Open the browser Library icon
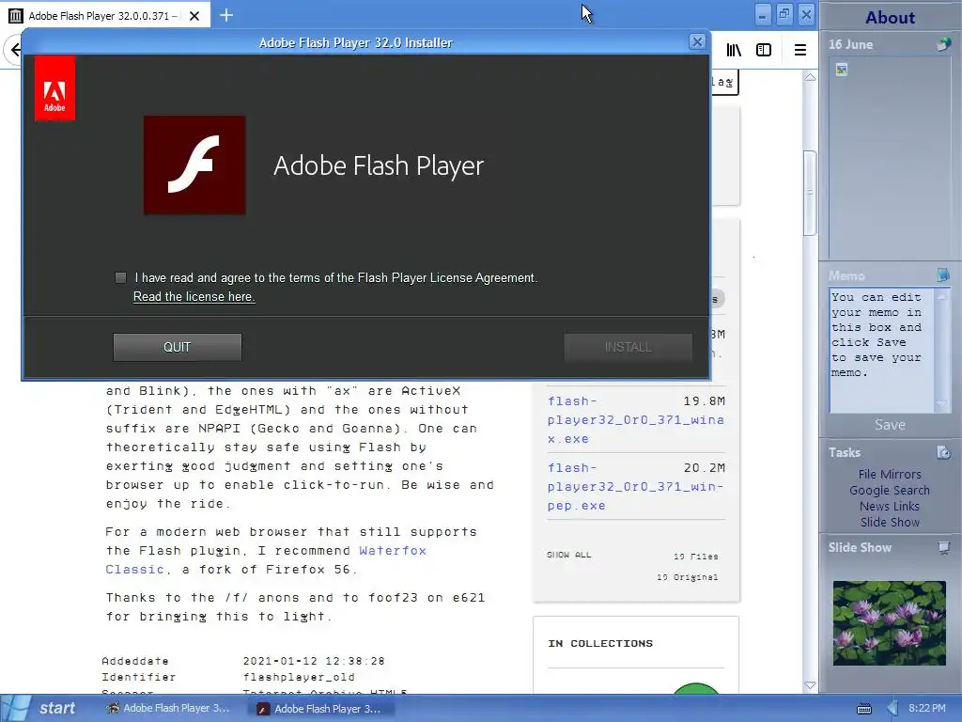Screen dimensions: 962x722 tap(734, 51)
